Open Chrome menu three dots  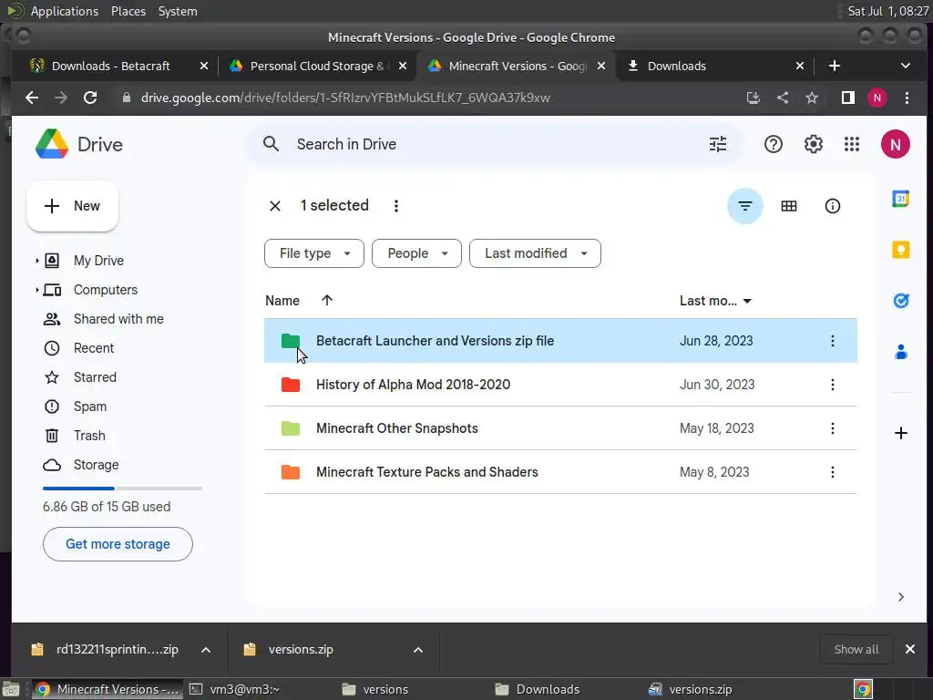pyautogui.click(x=907, y=98)
